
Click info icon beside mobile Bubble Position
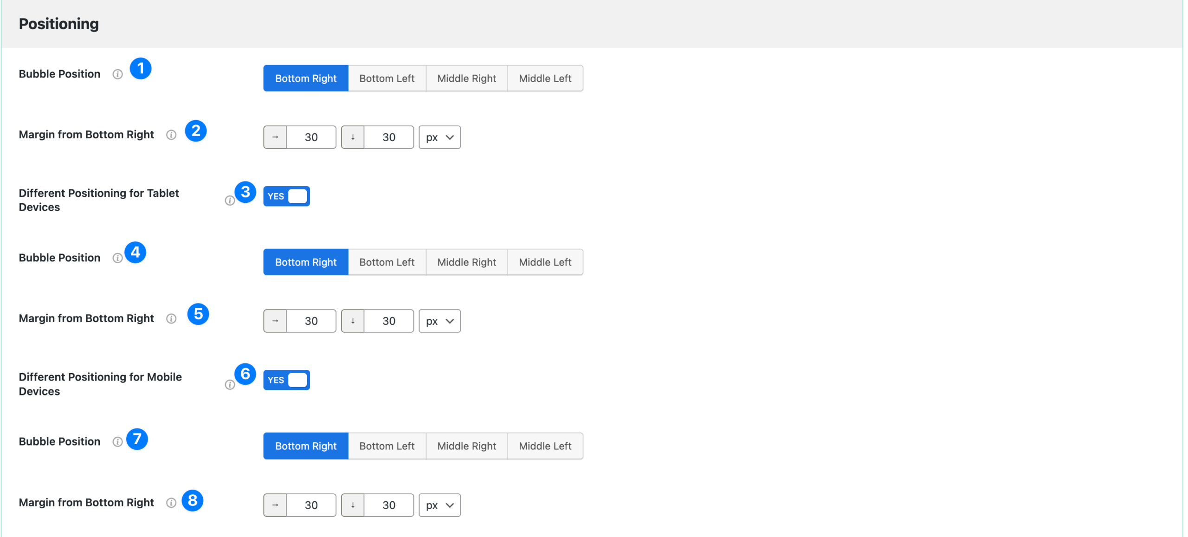[x=117, y=442]
